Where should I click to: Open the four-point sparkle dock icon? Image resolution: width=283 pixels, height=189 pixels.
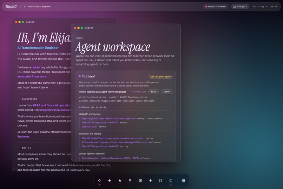tap(150, 181)
